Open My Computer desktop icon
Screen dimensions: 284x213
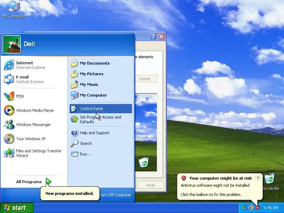click(14, 9)
